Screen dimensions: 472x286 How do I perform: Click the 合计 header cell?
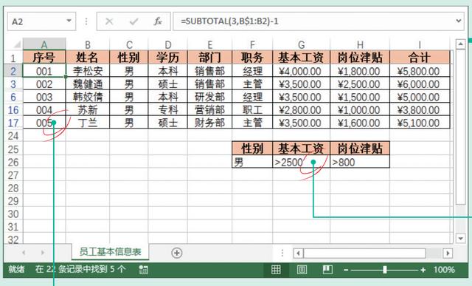click(420, 58)
